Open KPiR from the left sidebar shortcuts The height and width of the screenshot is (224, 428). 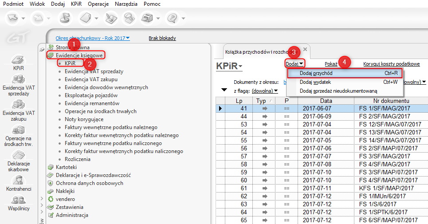[19, 63]
